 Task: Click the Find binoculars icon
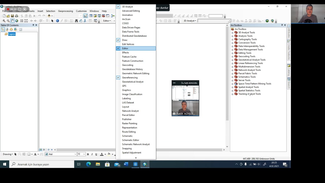click(76, 21)
